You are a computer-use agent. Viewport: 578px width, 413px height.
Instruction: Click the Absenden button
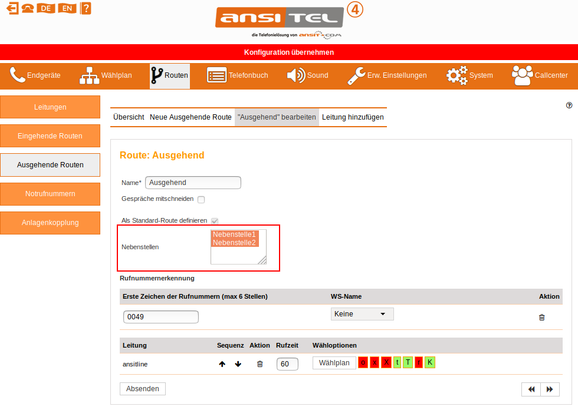142,389
